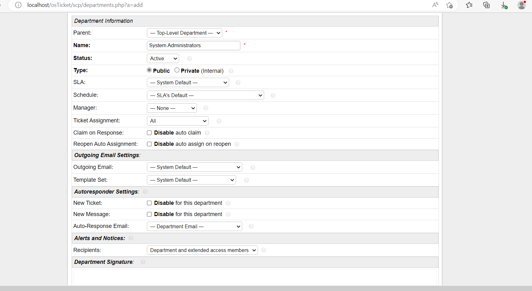Click the help icon beside Type options

click(x=231, y=71)
